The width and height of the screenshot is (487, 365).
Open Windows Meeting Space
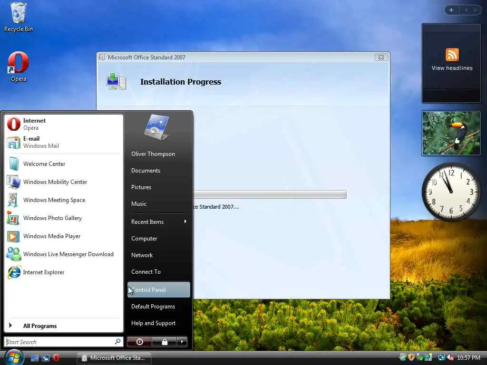coord(64,200)
